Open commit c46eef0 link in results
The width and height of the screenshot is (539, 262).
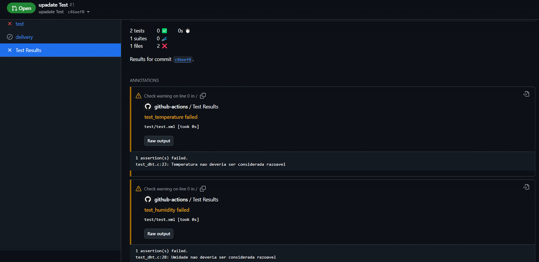pos(183,59)
